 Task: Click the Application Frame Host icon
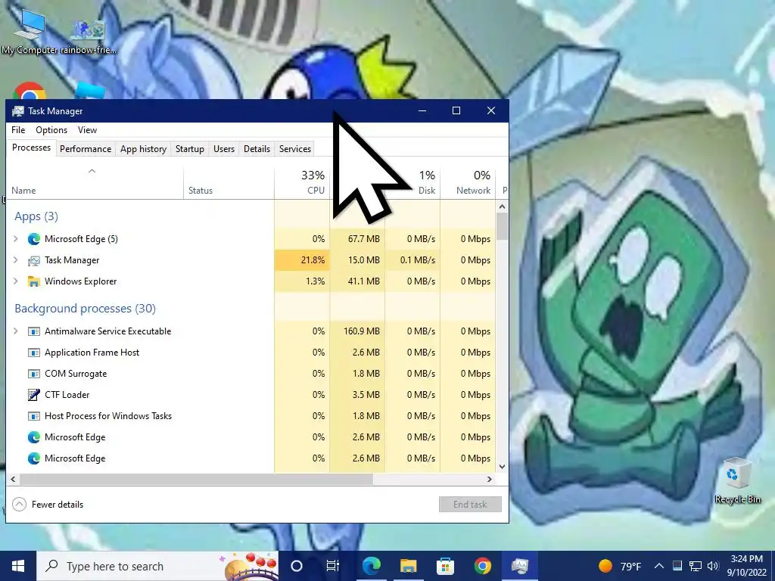33,353
